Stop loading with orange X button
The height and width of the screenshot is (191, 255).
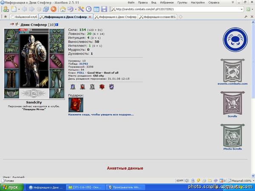[54, 9]
